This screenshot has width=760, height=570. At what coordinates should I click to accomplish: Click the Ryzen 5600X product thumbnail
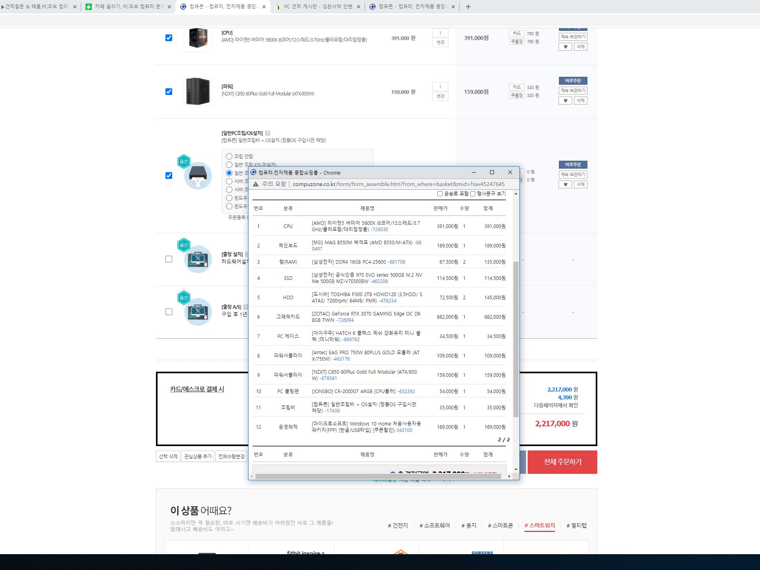198,38
